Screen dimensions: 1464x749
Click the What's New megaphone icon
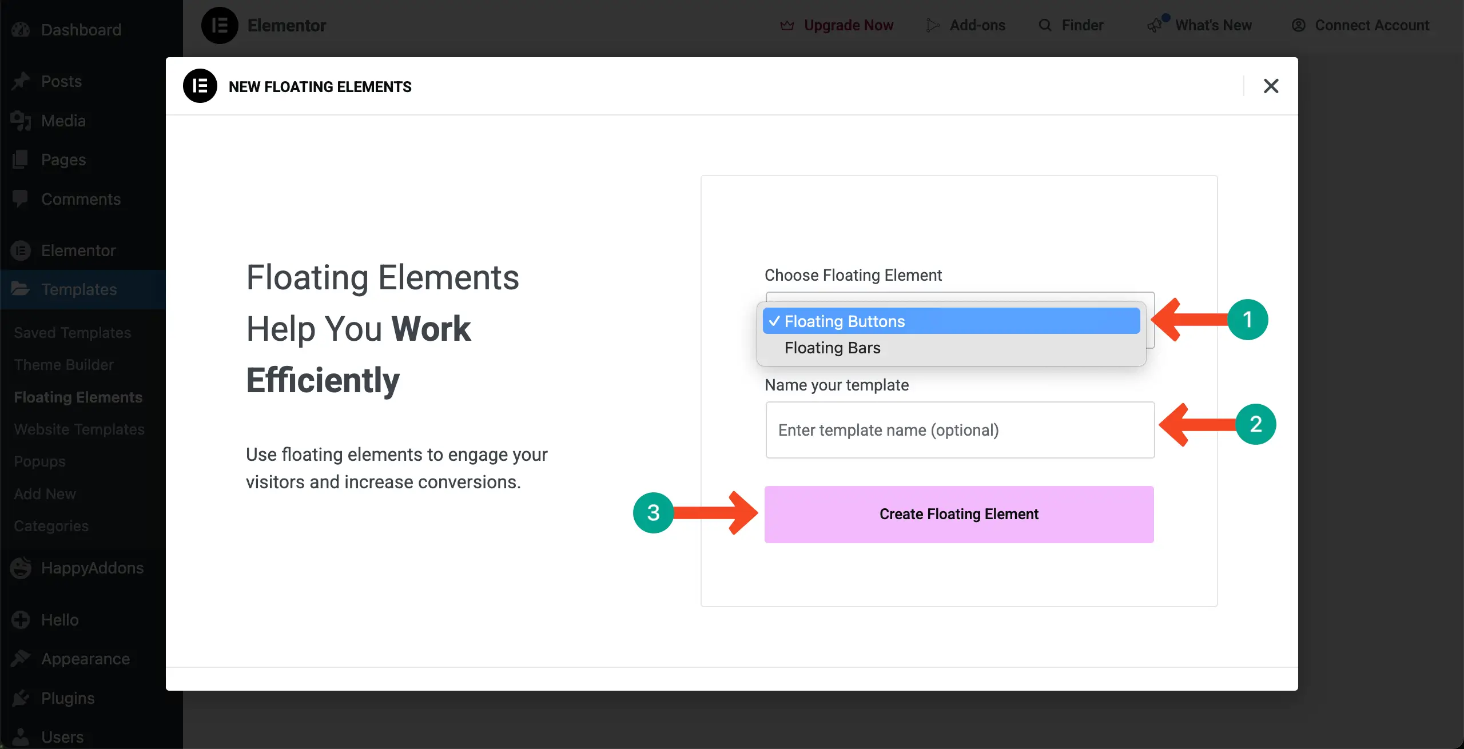1156,25
